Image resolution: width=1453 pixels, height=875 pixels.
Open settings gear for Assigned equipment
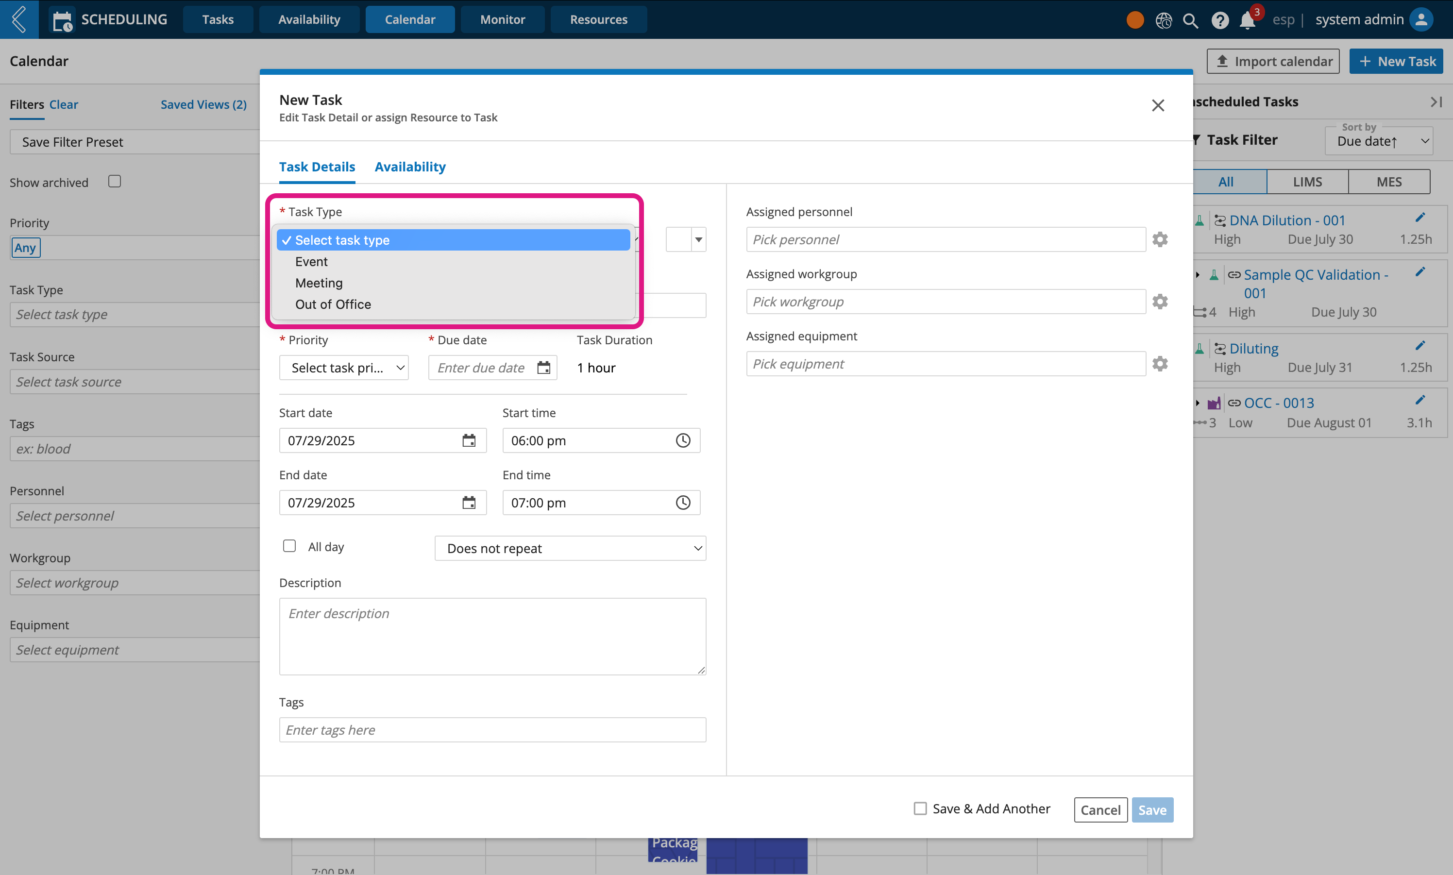click(x=1160, y=364)
